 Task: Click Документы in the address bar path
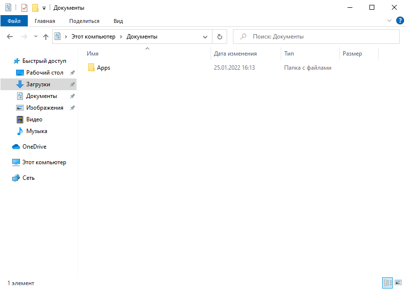coord(142,37)
